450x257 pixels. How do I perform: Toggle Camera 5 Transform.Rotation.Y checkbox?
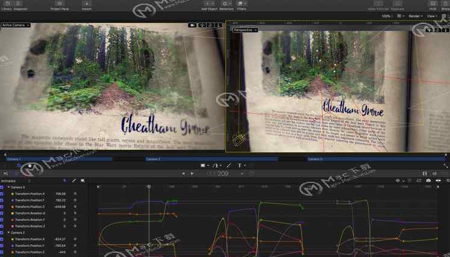pos(1,220)
